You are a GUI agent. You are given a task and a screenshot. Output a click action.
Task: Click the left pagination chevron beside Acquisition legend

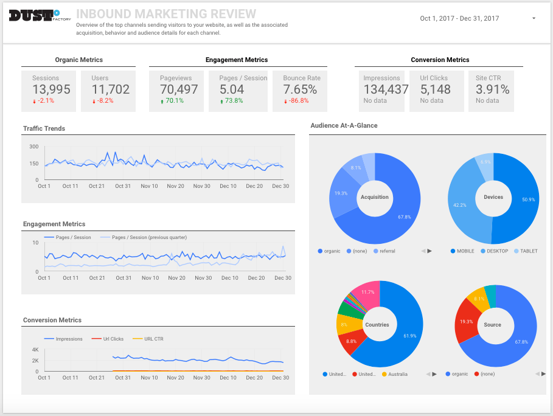(x=423, y=251)
